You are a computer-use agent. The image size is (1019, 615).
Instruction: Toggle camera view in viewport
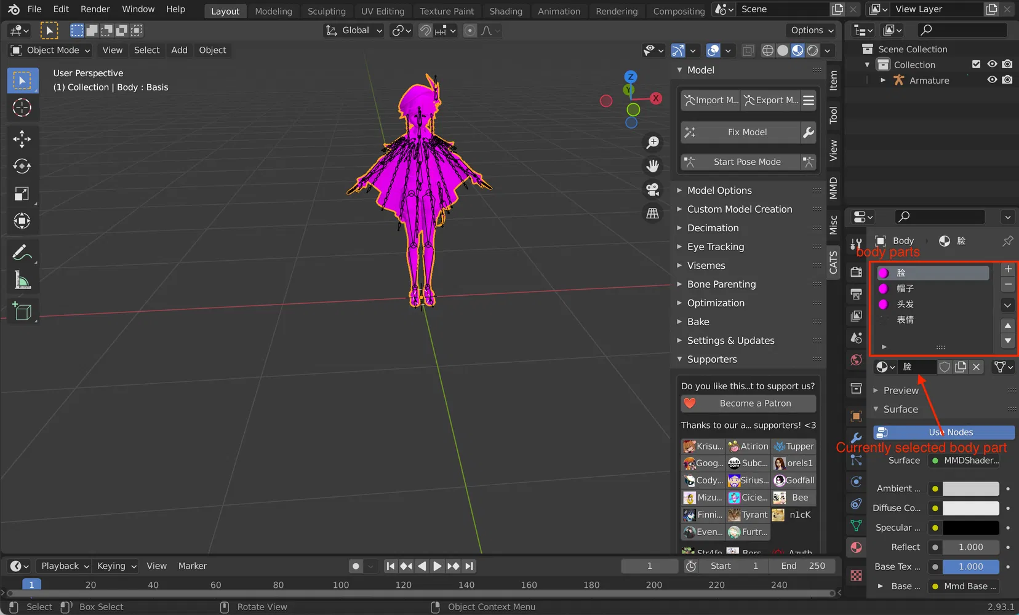coord(652,189)
